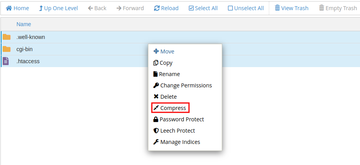The height and width of the screenshot is (165, 360).
Task: Click the .well-known folder icon
Action: coord(7,37)
